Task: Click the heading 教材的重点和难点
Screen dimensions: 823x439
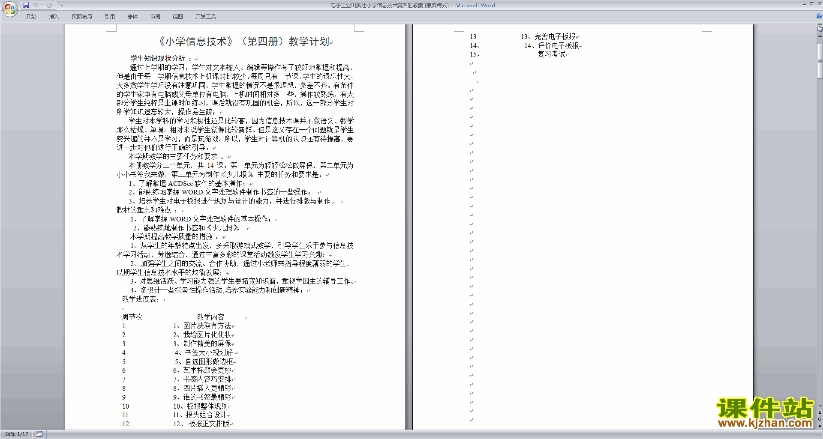Action: 144,210
